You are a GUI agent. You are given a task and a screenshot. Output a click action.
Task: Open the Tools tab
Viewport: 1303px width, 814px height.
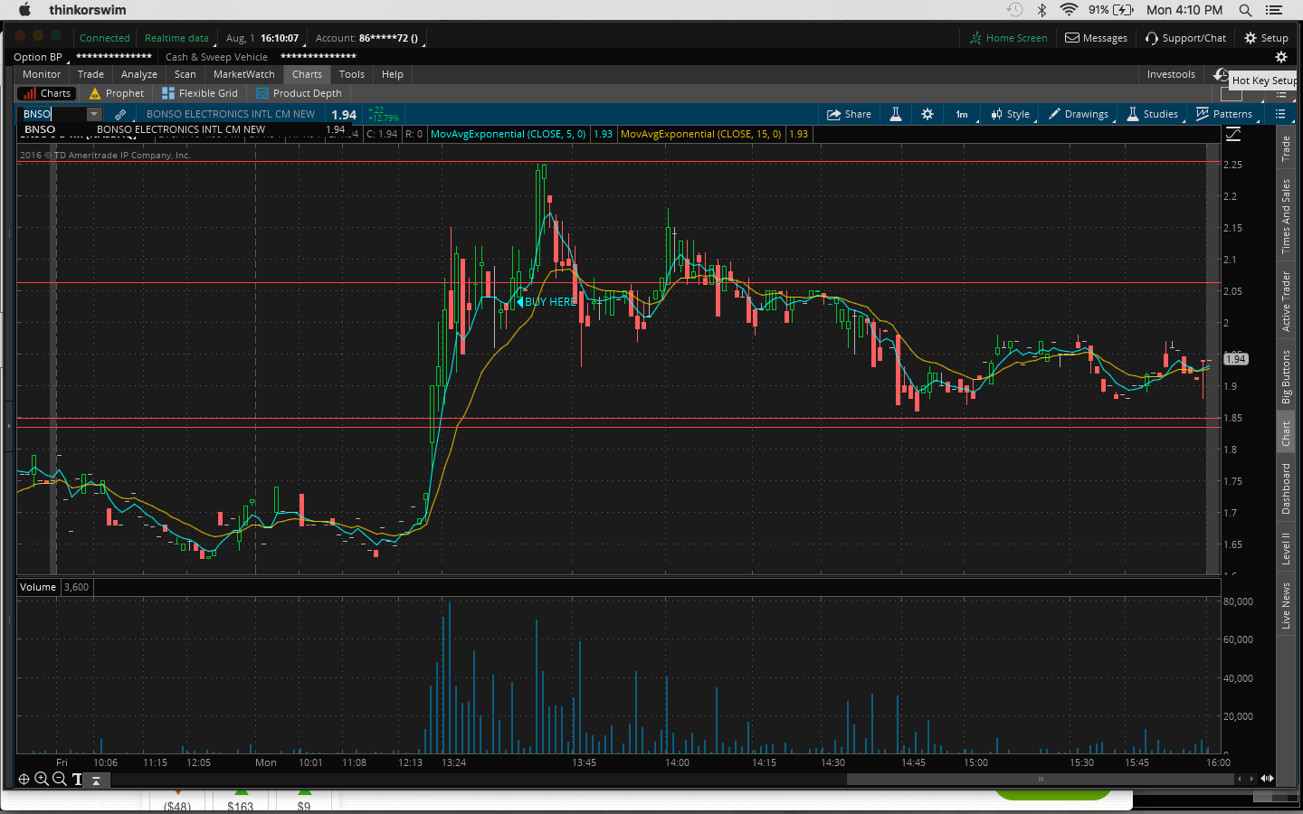coord(352,74)
